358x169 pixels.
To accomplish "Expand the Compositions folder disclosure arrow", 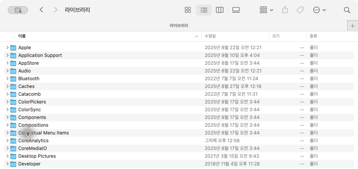I will [x=7, y=125].
